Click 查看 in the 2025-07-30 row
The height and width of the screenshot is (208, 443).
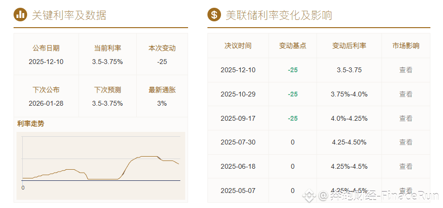(406, 142)
